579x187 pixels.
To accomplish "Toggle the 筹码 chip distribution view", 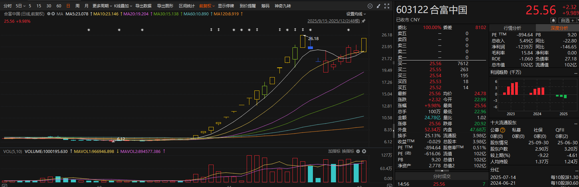I will click(265, 6).
